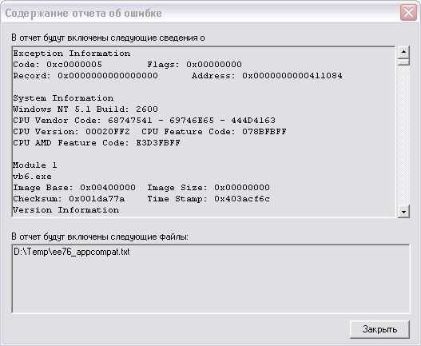Click the 'Windows NT 5.1 Build: 2600' line
Viewport: 421px width, 346px height.
click(85, 109)
